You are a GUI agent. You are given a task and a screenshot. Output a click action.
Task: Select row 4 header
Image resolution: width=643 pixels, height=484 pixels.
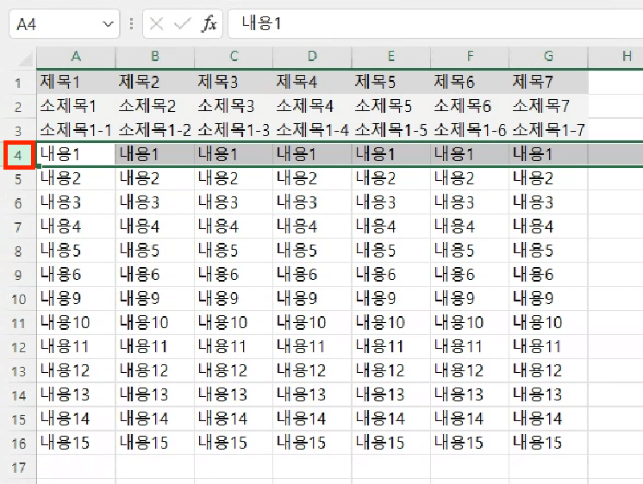coord(18,155)
